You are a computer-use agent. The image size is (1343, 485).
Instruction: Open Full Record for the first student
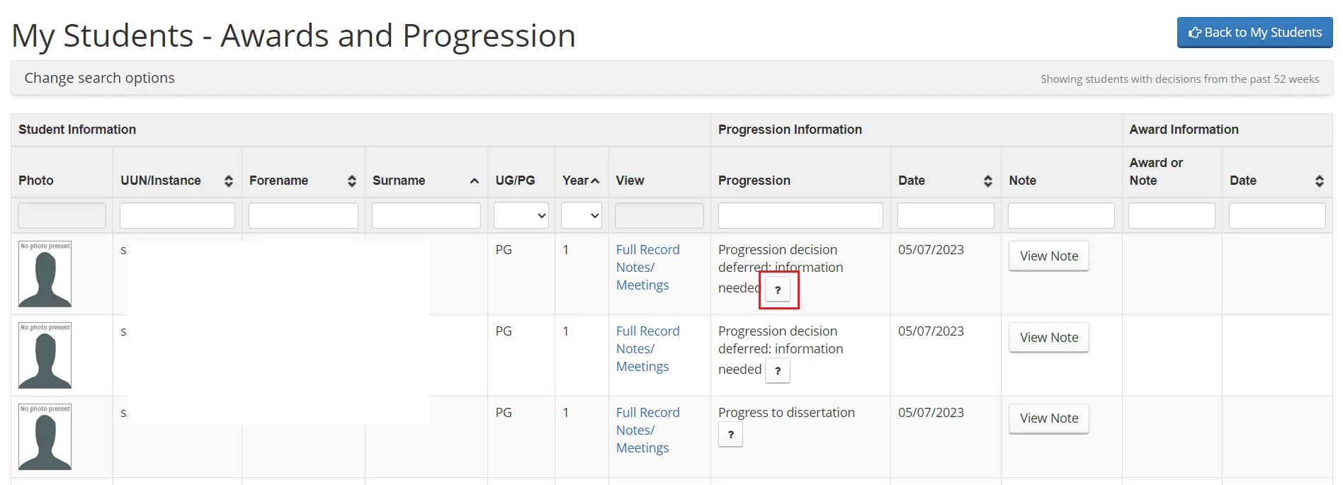[647, 249]
